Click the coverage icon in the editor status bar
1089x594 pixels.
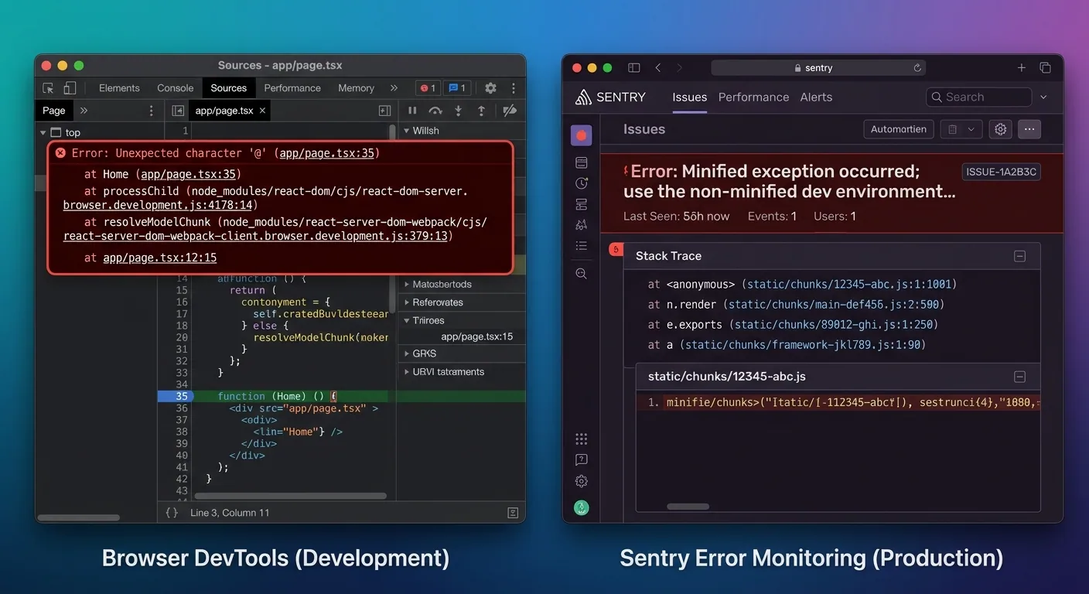coord(513,513)
